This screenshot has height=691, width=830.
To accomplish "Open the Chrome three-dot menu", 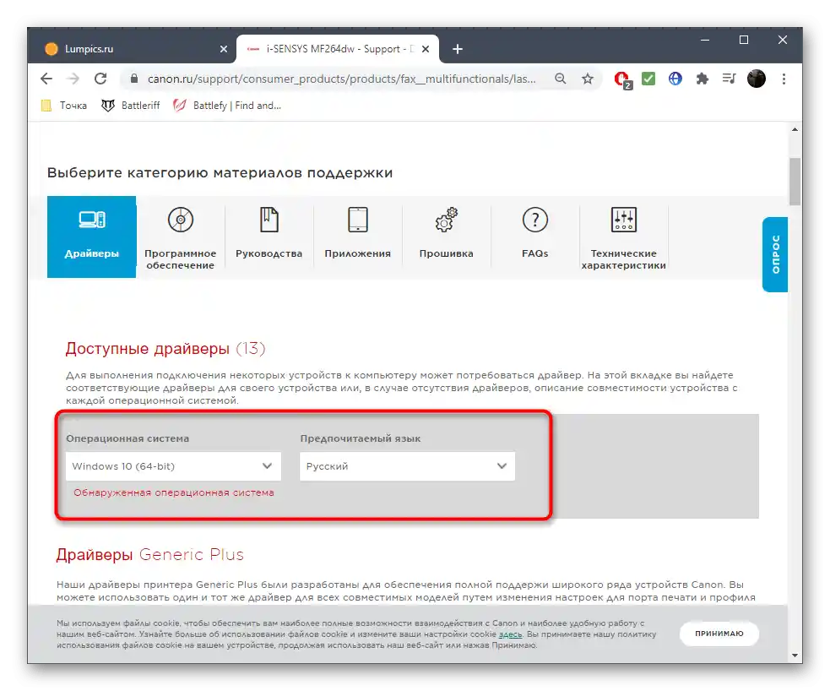I will (x=784, y=79).
